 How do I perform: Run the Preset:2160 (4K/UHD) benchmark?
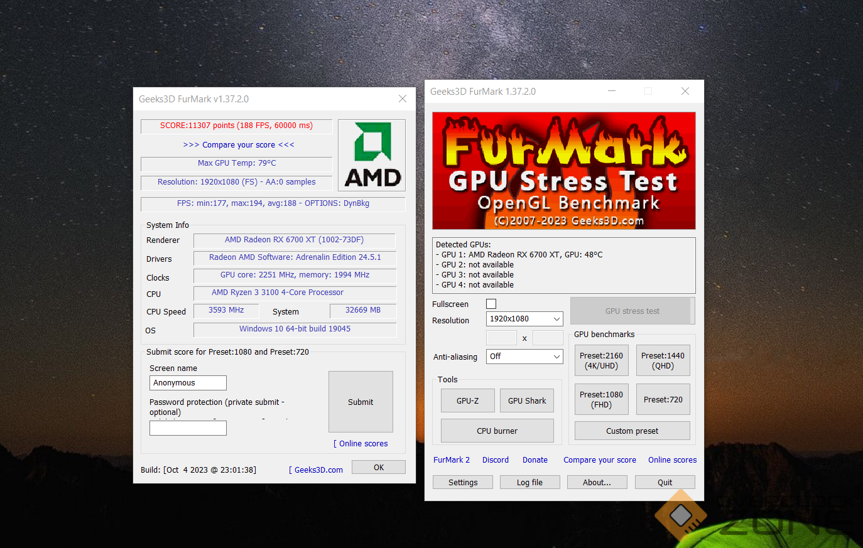point(602,361)
